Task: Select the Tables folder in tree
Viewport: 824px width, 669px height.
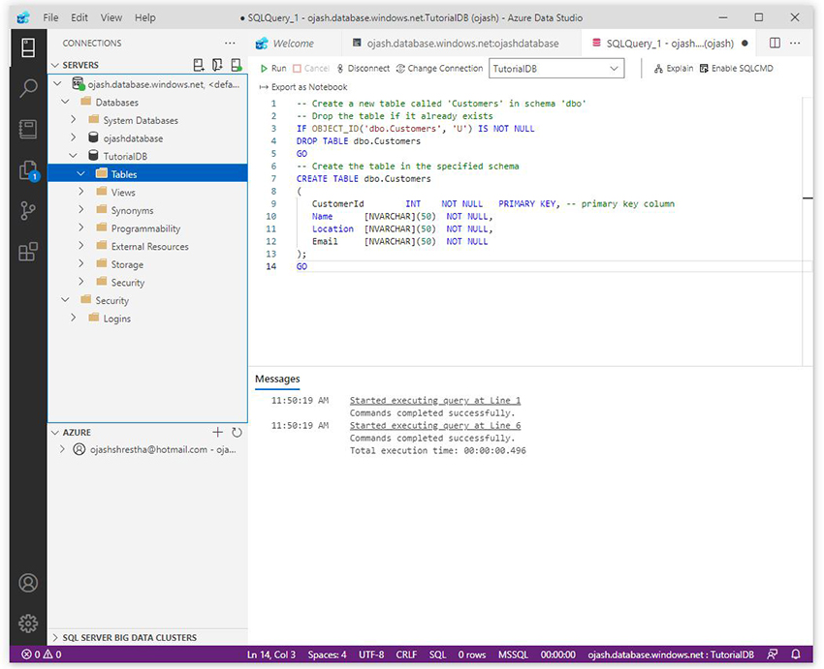Action: coord(124,174)
